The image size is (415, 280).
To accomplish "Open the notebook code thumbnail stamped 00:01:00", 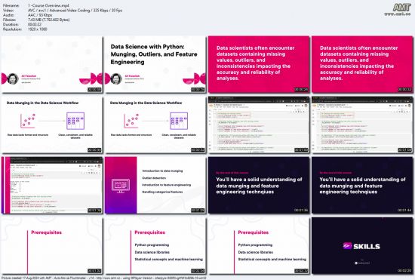I will coord(259,125).
